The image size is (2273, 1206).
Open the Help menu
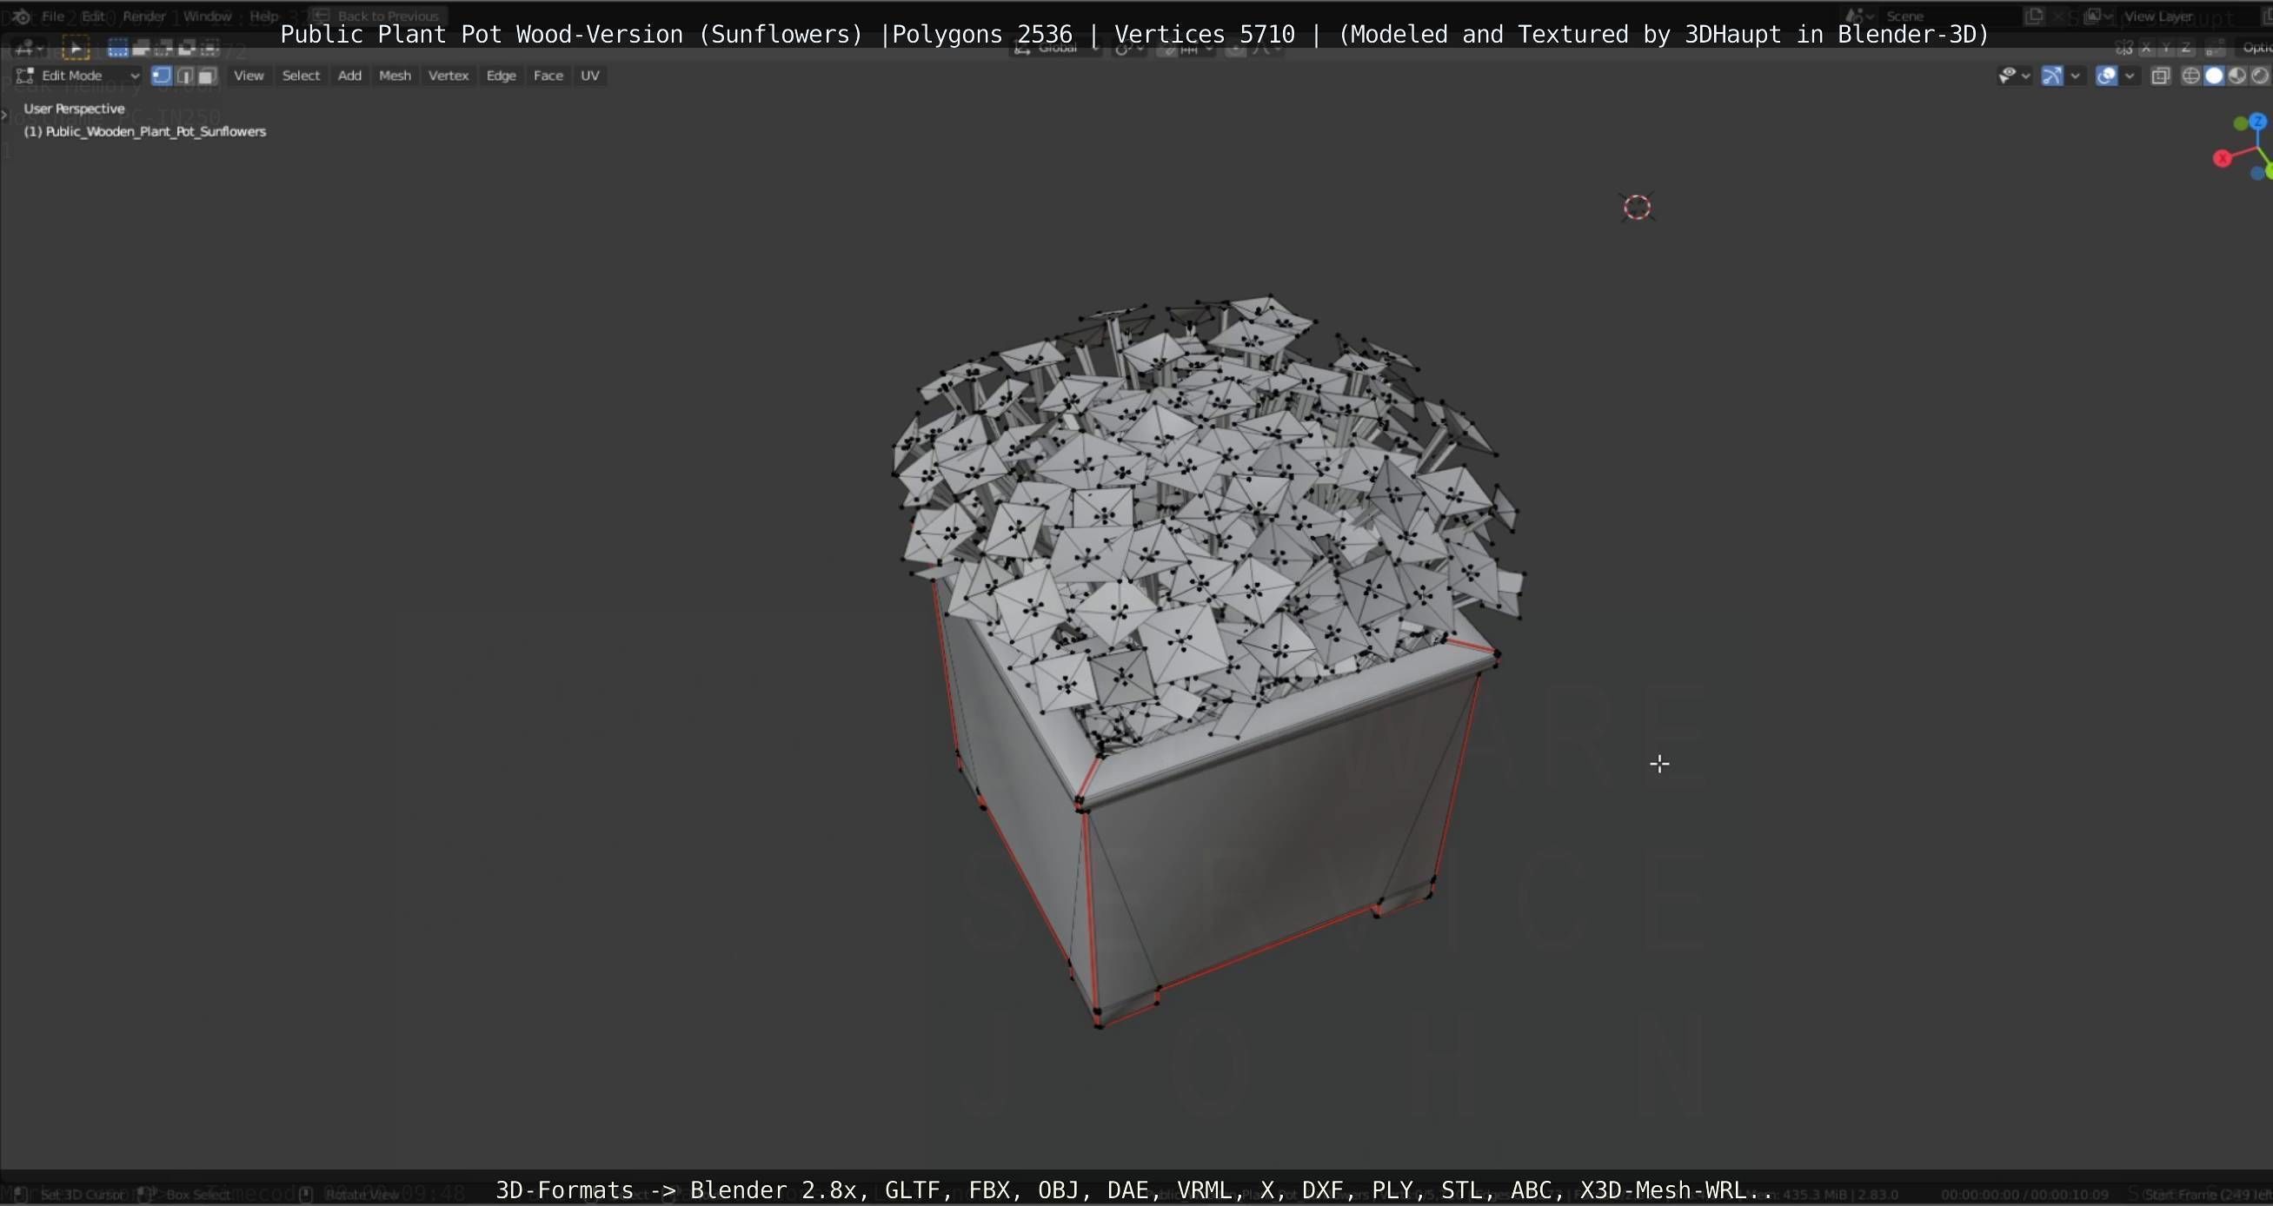[263, 16]
